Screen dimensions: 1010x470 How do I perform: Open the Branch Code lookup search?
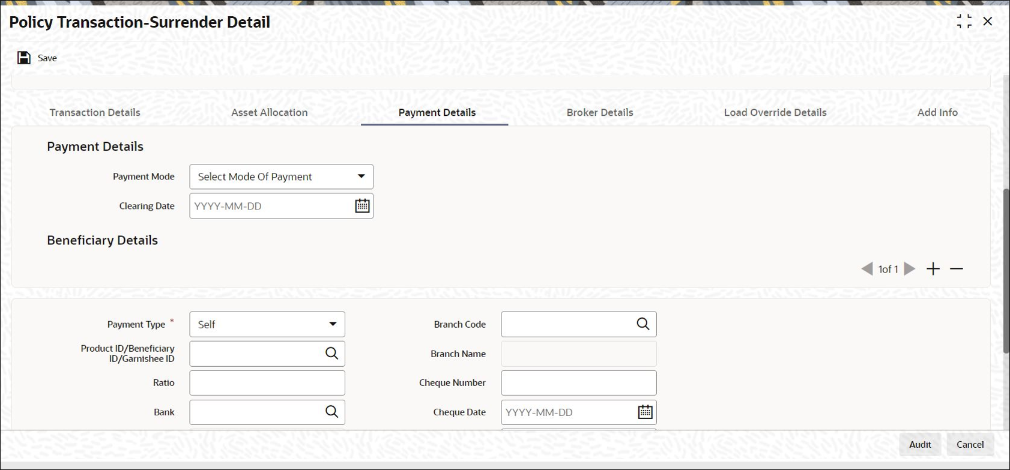click(643, 324)
